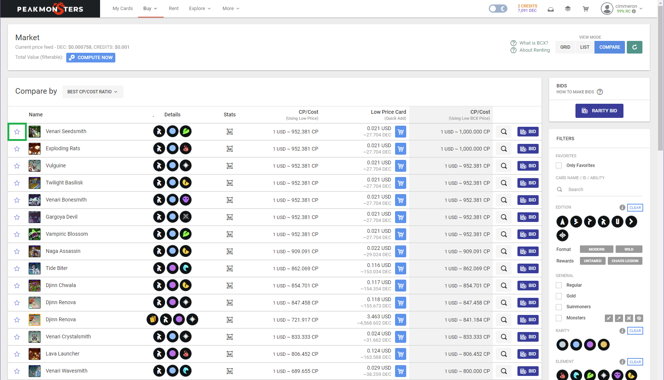The image size is (664, 380).
Task: Toggle the Wild format filter
Action: (629, 249)
